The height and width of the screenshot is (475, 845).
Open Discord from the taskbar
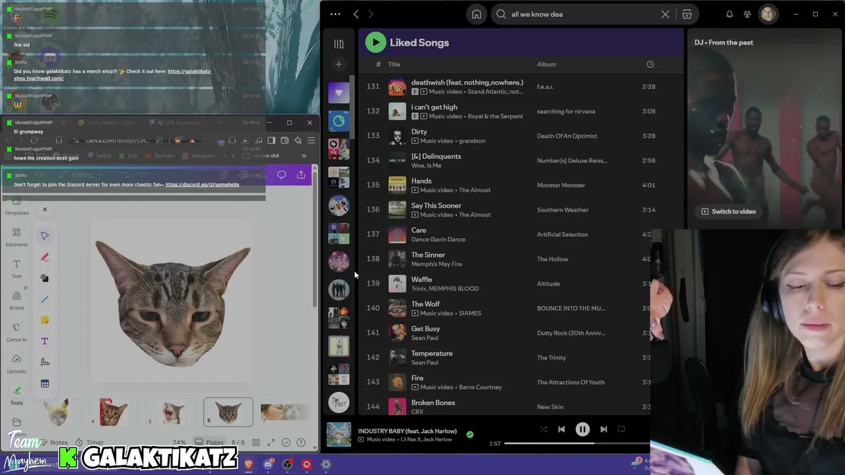click(268, 464)
